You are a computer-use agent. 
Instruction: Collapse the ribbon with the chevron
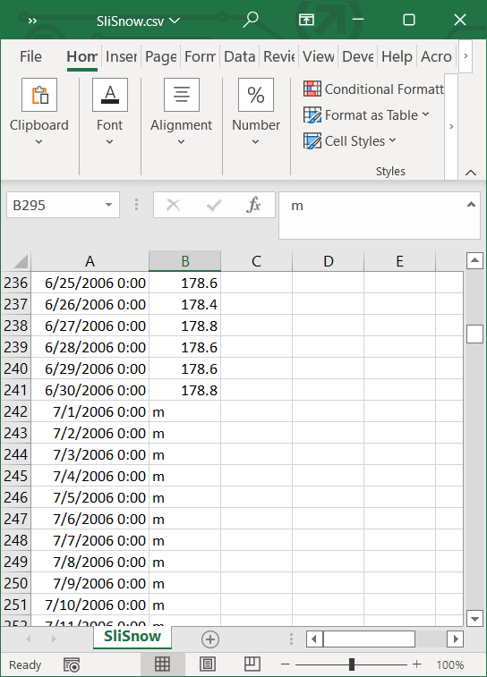[471, 173]
